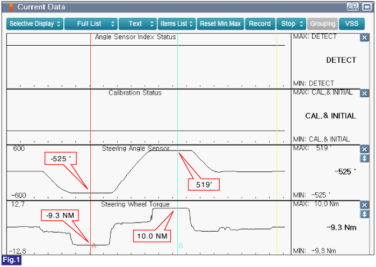Click Steering Angle Sensor scale adjust icon
Viewport: 376px width, 267px height.
point(364,158)
